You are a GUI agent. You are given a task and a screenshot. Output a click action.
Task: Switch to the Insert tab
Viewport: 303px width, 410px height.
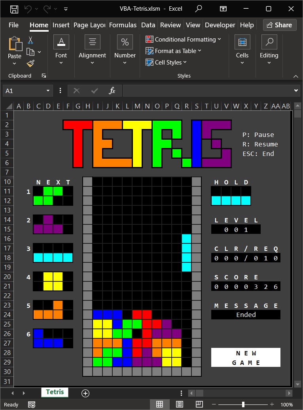click(61, 25)
